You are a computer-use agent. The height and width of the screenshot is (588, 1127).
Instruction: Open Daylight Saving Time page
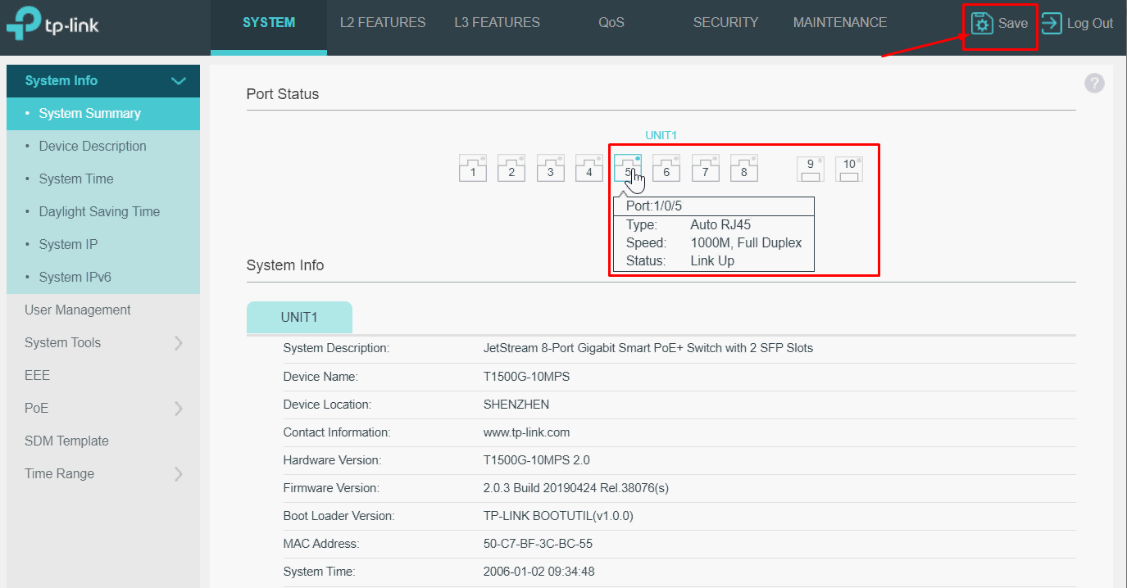(103, 212)
